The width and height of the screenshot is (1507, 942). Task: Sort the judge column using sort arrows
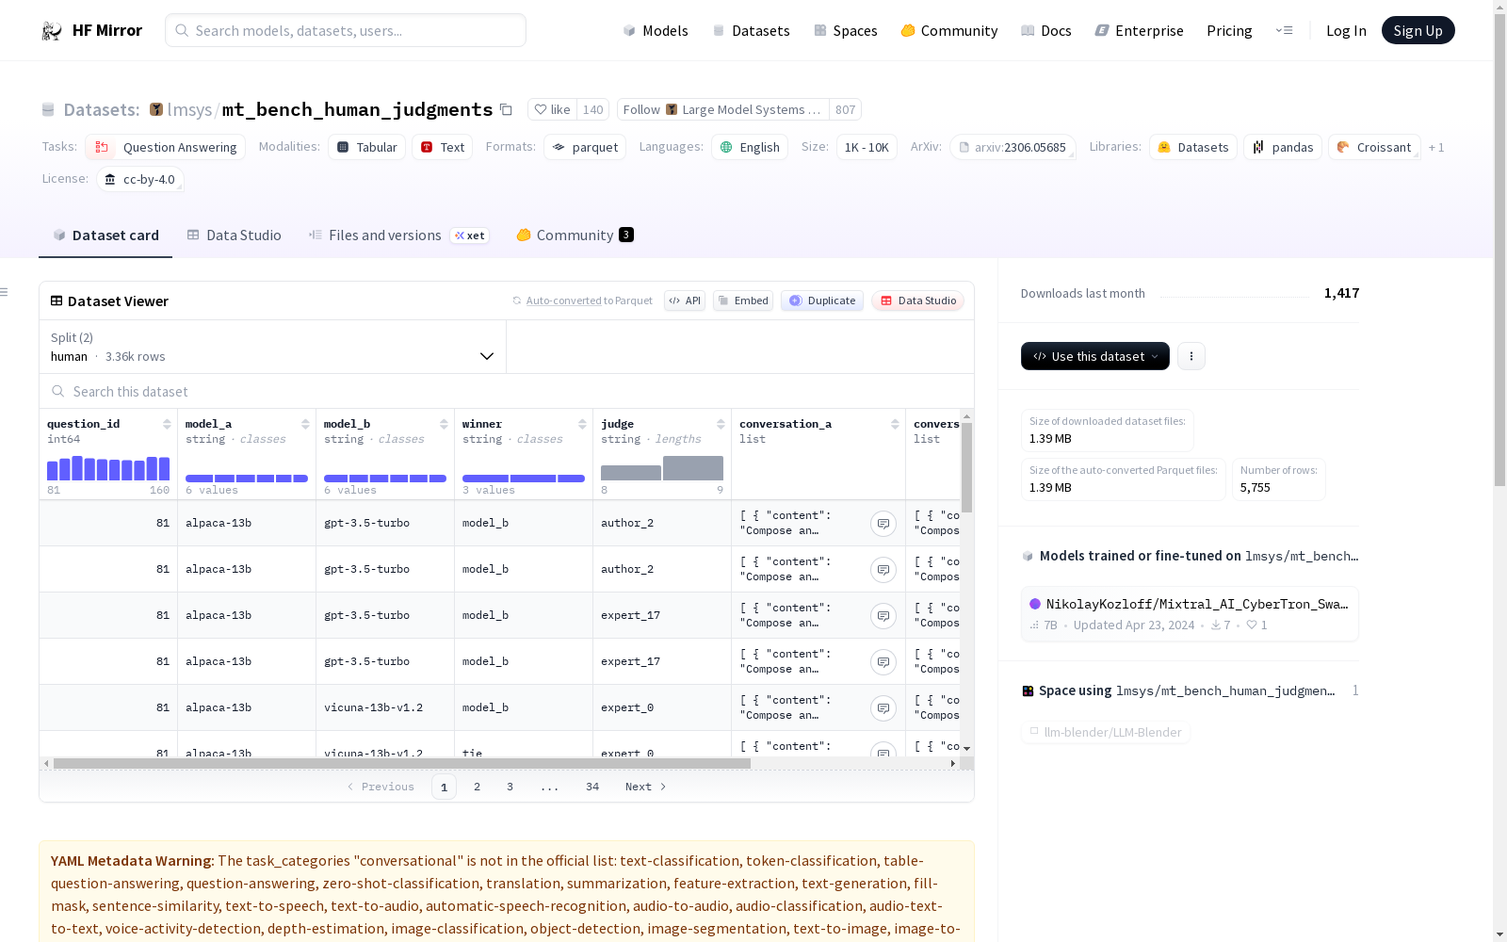coord(721,424)
